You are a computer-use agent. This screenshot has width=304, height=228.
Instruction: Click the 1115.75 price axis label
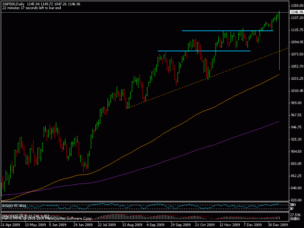coord(297,30)
